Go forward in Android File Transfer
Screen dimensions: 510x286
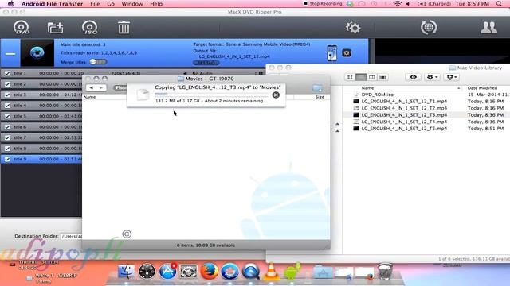click(x=101, y=87)
